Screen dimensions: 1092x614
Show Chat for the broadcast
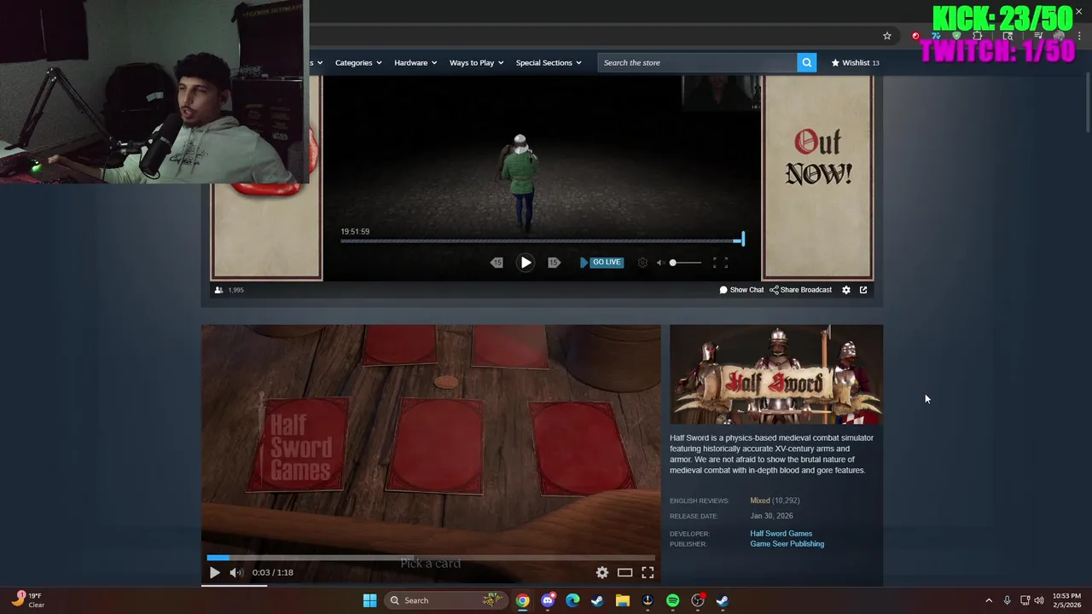(741, 290)
